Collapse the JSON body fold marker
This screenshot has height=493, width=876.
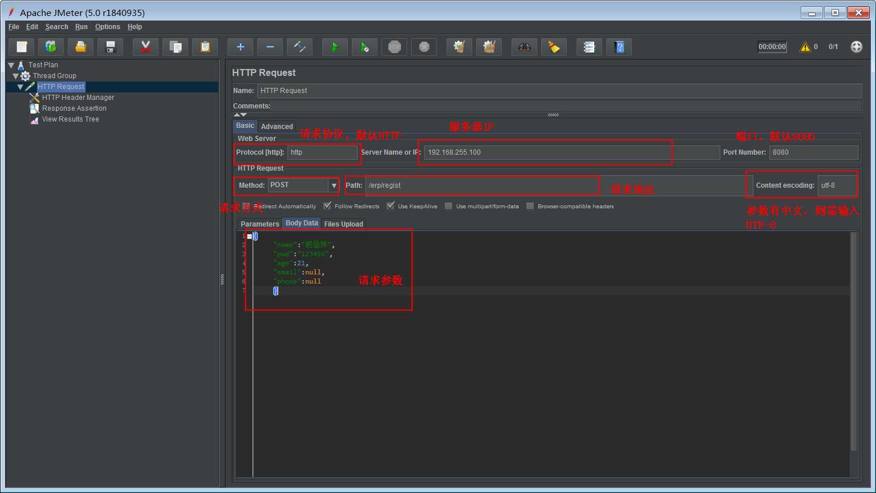pyautogui.click(x=249, y=236)
